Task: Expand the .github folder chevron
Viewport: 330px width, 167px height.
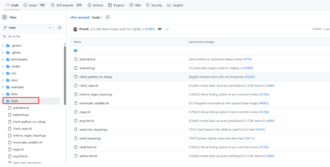Action: tap(3, 53)
